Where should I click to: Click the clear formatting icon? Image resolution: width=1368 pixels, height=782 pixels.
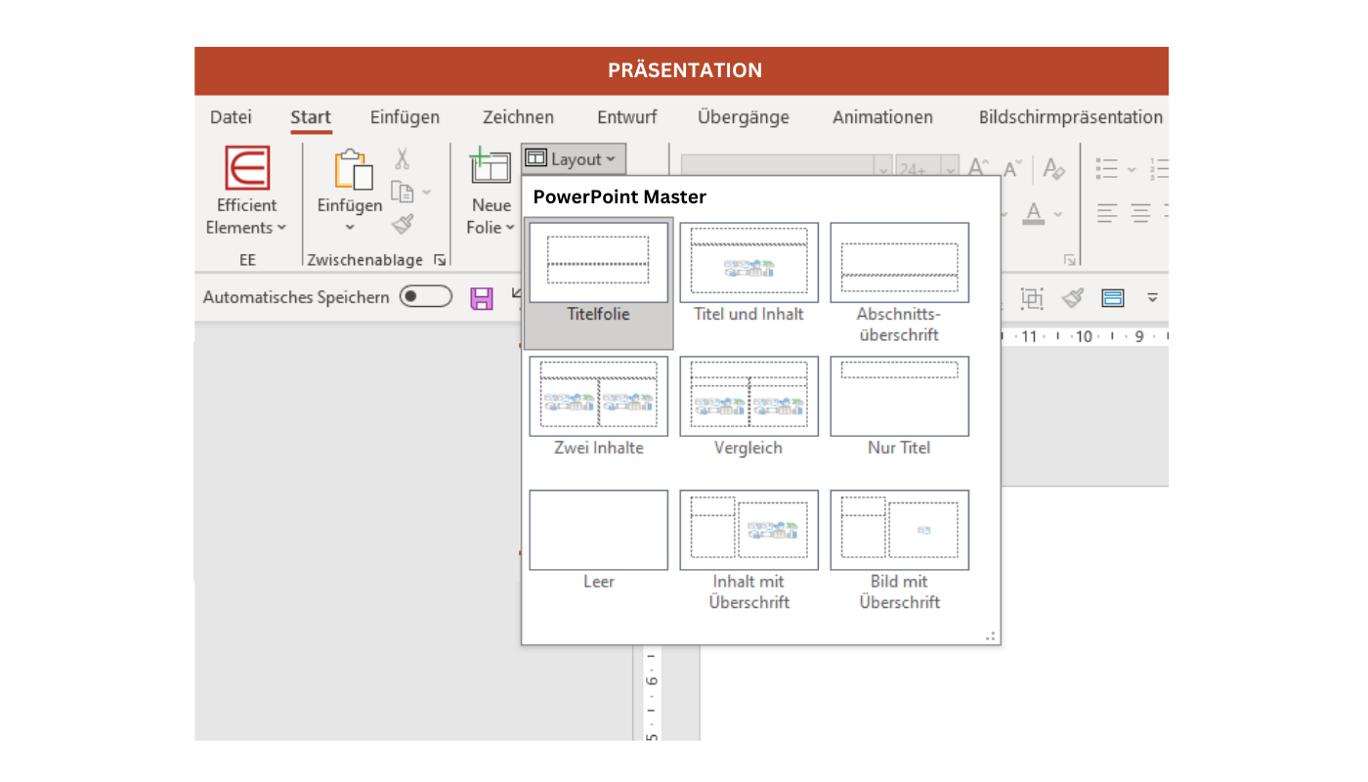[1053, 168]
